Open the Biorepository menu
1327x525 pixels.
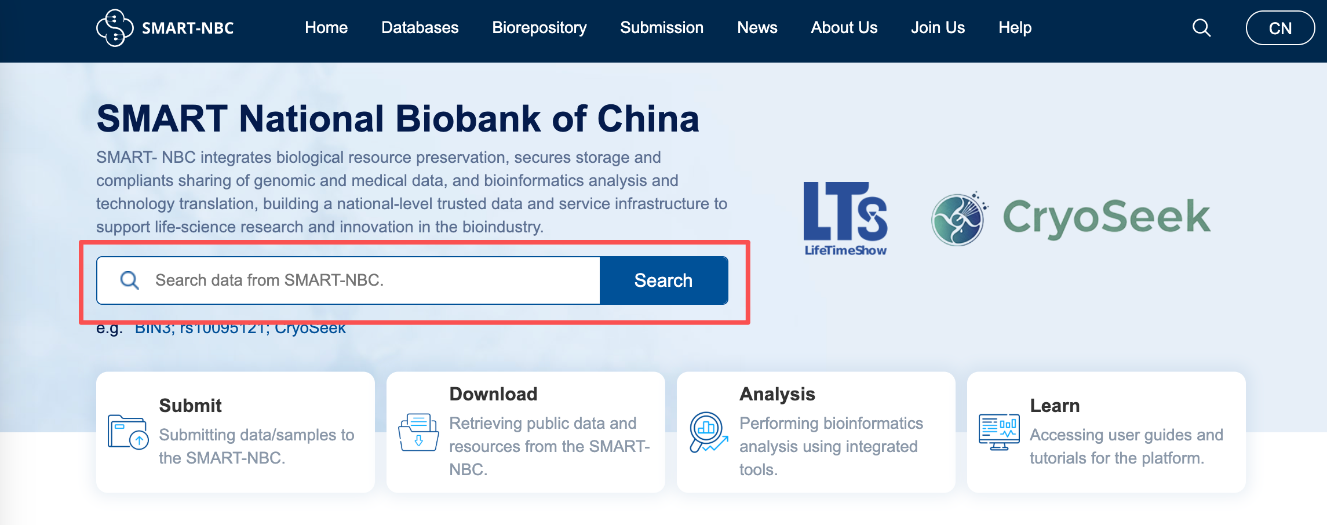click(539, 28)
